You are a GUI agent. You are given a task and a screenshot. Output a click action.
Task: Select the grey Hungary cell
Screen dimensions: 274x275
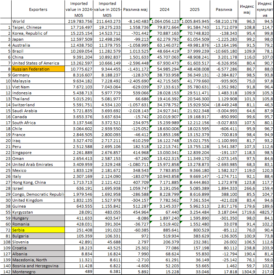coord(38,218)
